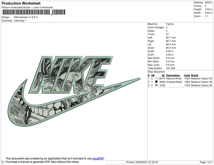Click the barcode under the Wilcom EmbroideryStudio title
Screen dimensions: 214x165
tap(34, 12)
